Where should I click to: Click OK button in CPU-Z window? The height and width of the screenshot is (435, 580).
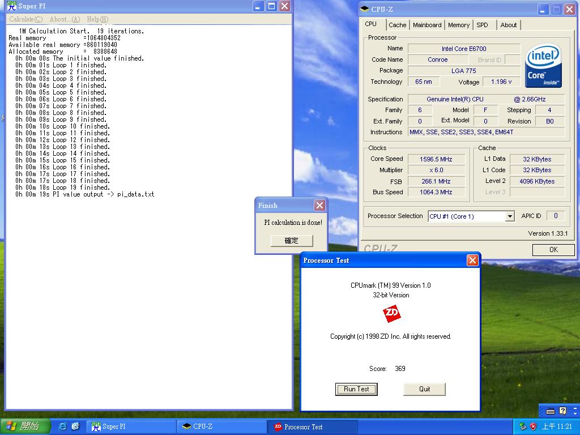click(553, 250)
